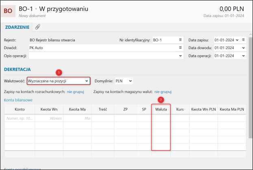Open menu icon beside Data zapisu field
This screenshot has height=170, width=253.
coord(243,40)
